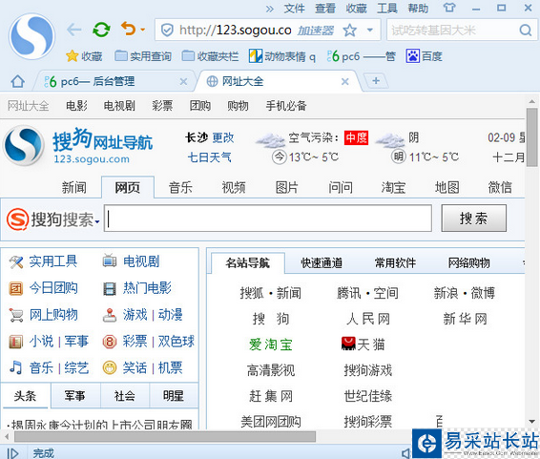This screenshot has width=540, height=459.
Task: Open the pc6 bookmark
Action: pyautogui.click(x=361, y=56)
